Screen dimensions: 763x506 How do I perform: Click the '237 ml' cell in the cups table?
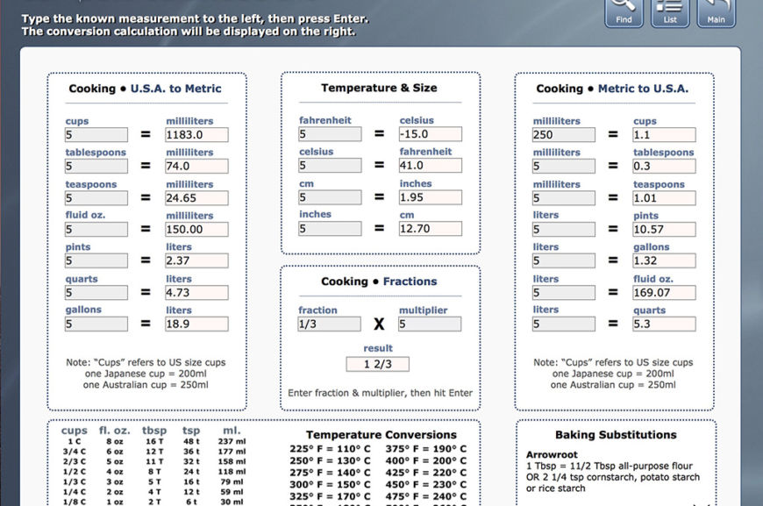click(232, 441)
